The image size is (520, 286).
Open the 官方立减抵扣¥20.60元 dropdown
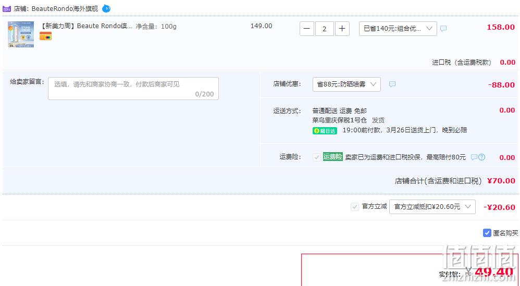click(432, 207)
